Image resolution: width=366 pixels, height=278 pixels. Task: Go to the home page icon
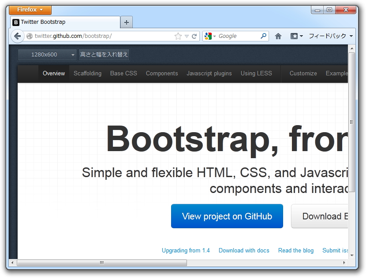[x=278, y=36]
